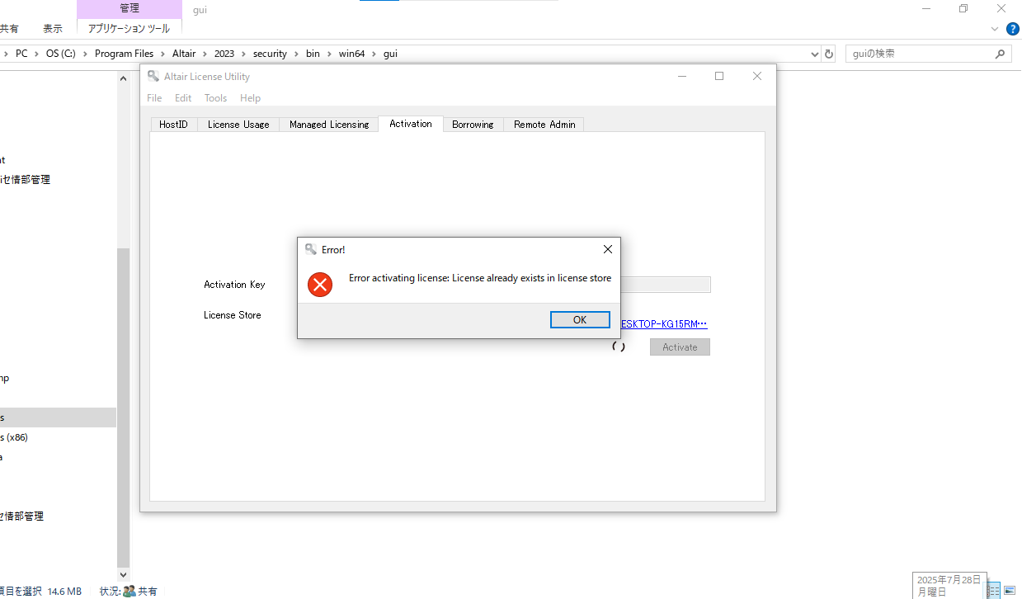The height and width of the screenshot is (599, 1022).
Task: Close the Error! dialog with its X
Action: pyautogui.click(x=608, y=249)
